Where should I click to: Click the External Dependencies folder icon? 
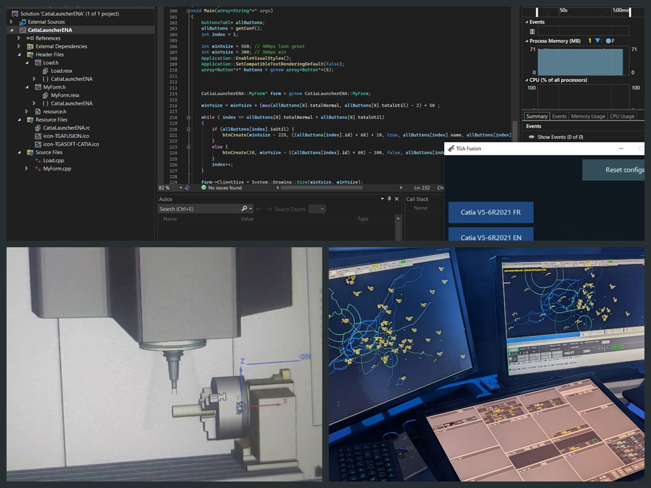[31, 46]
